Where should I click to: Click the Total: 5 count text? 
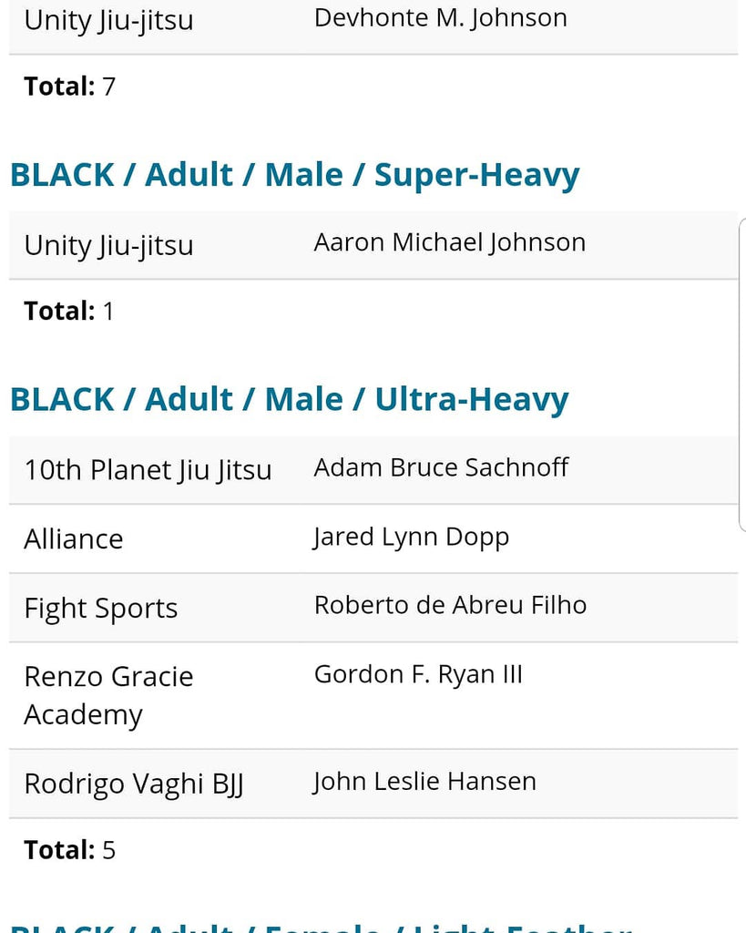click(x=70, y=850)
